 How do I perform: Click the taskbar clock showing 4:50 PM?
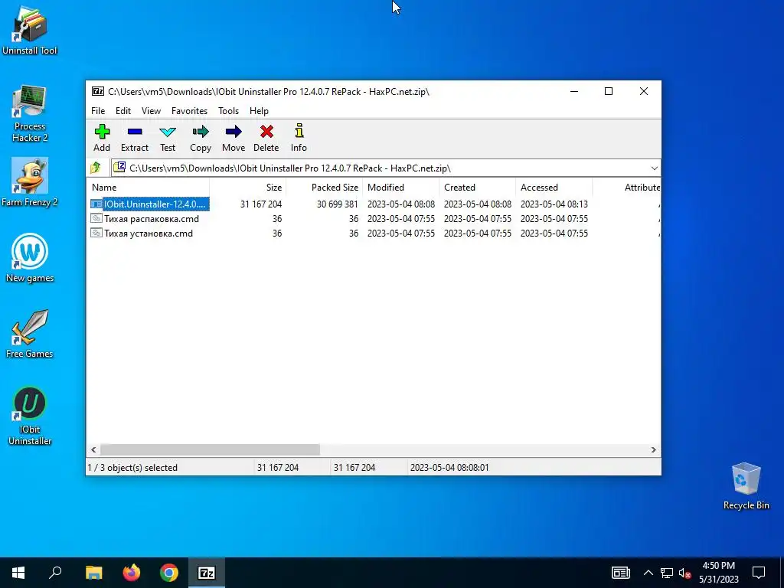(718, 573)
